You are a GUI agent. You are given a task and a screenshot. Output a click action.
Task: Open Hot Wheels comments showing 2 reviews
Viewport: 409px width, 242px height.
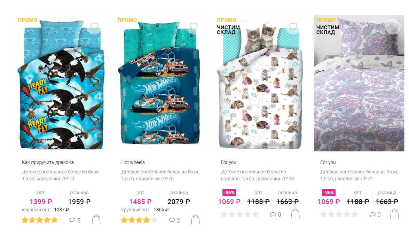point(174,220)
